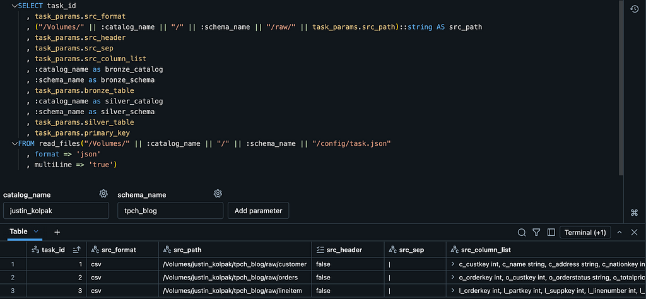Open version history clock icon

635,9
